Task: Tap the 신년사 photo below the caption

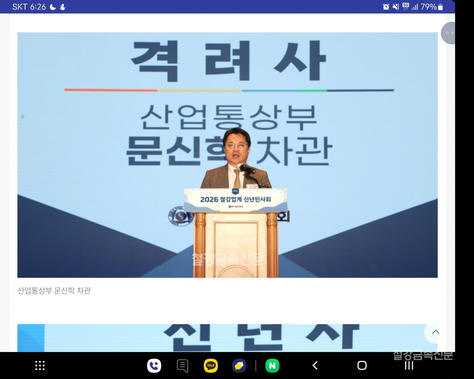Action: 222,338
